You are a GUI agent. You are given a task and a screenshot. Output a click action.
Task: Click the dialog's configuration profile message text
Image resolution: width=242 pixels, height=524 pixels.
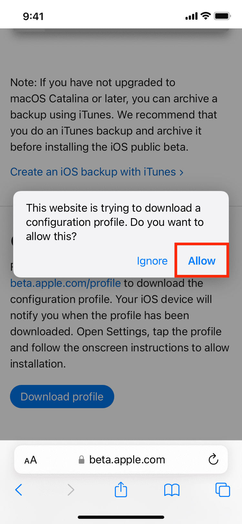pos(115,222)
